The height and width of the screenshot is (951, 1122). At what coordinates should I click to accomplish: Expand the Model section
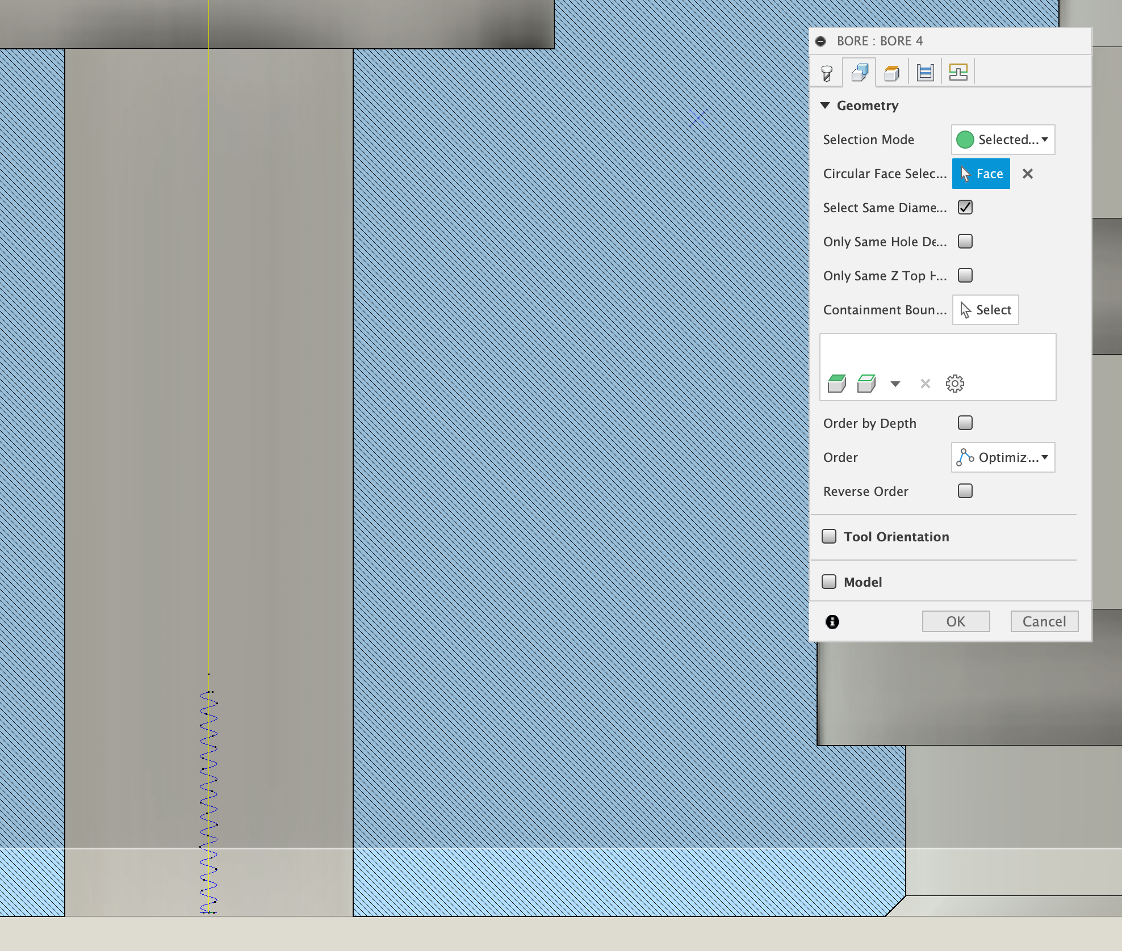point(829,582)
